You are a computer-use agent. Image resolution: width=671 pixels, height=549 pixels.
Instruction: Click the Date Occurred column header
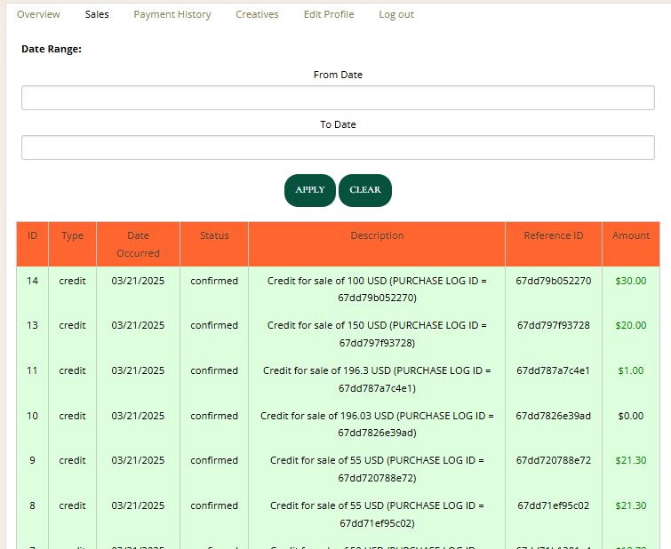click(x=138, y=244)
